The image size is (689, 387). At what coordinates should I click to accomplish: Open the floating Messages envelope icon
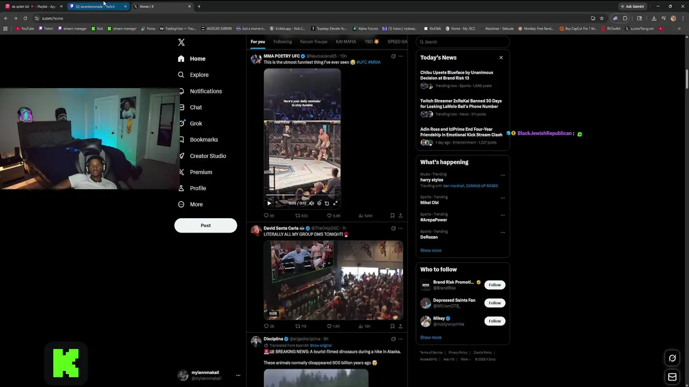coord(672,377)
